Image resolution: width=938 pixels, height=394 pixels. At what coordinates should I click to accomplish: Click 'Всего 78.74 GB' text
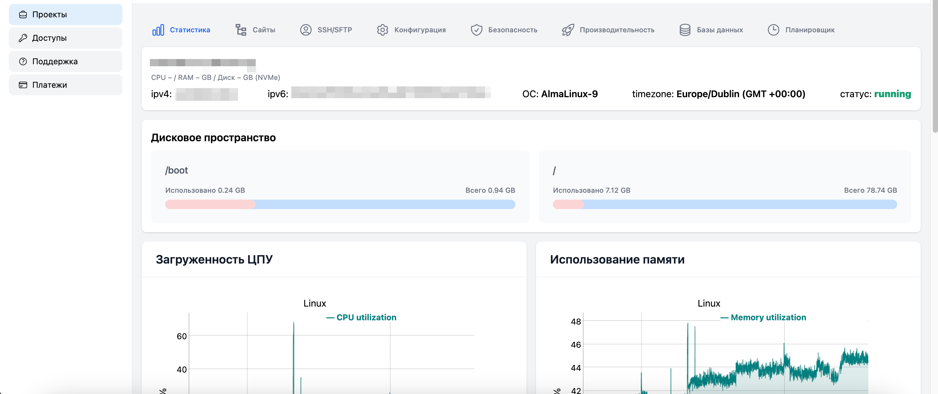point(870,190)
